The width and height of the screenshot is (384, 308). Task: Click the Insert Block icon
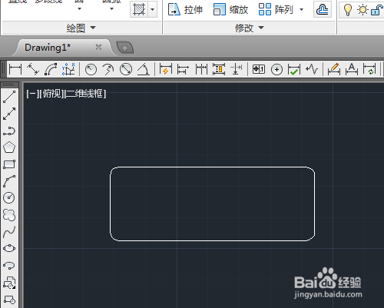tap(9, 283)
